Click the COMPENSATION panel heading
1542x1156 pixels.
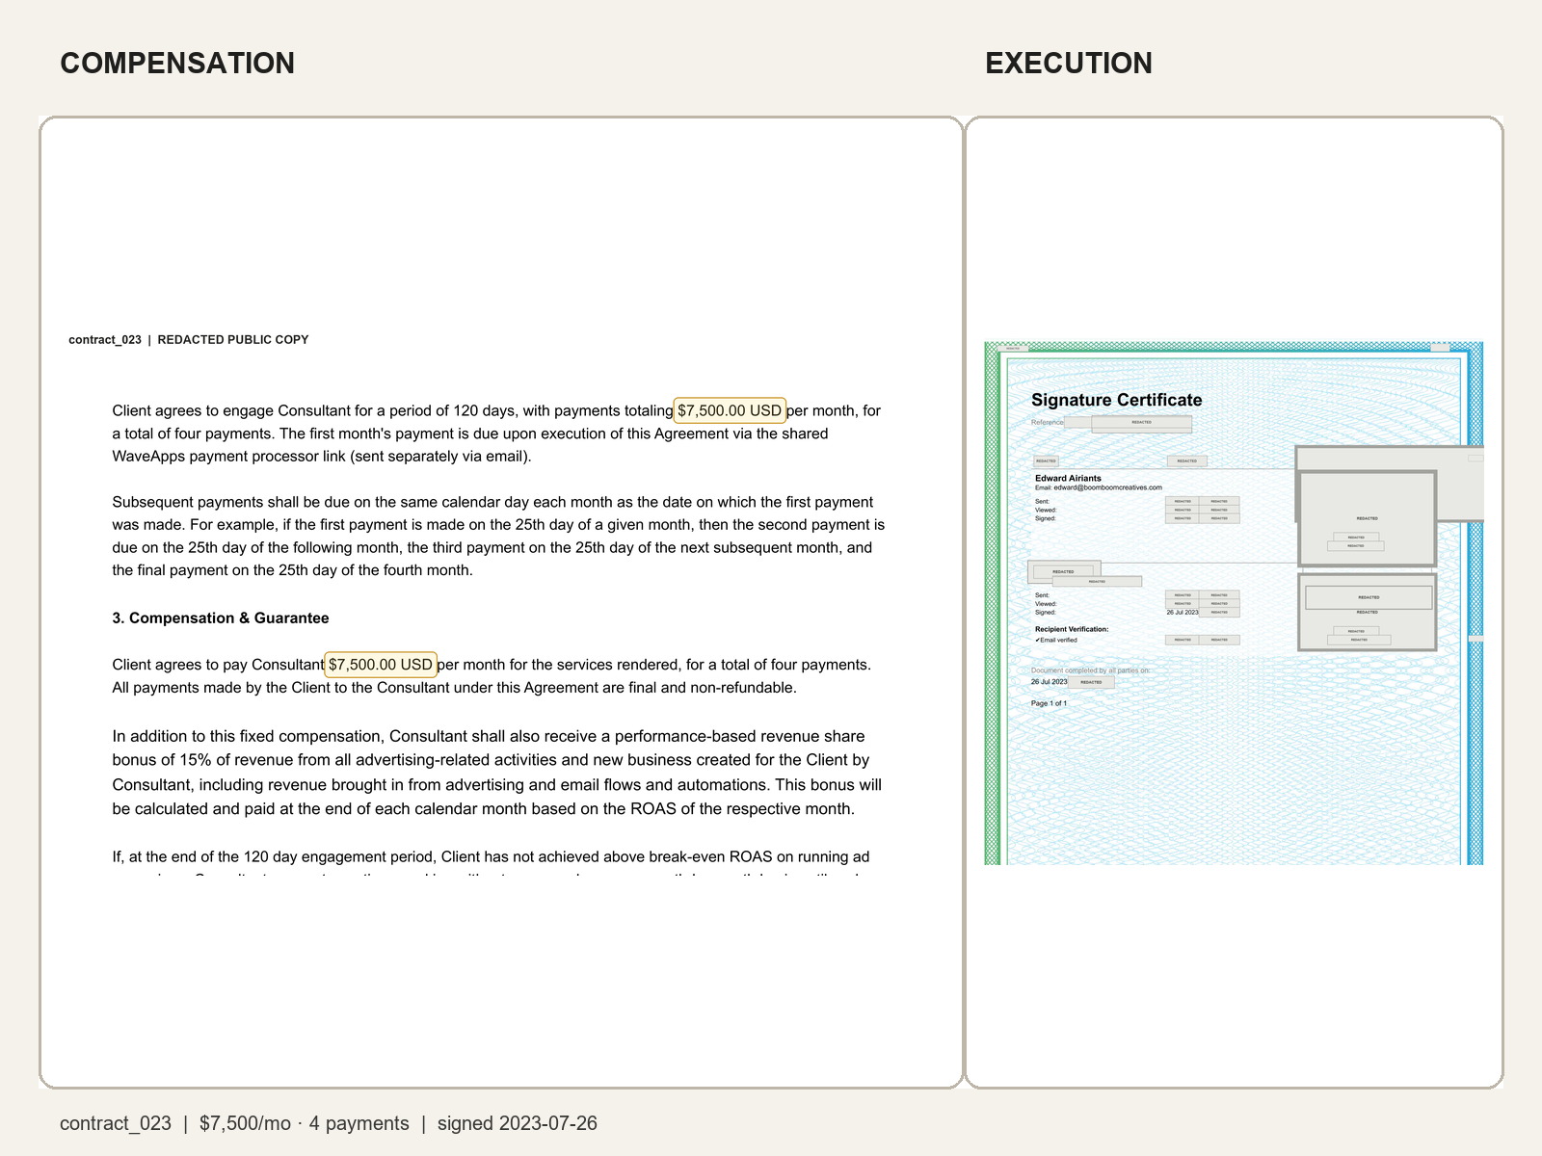coord(177,64)
